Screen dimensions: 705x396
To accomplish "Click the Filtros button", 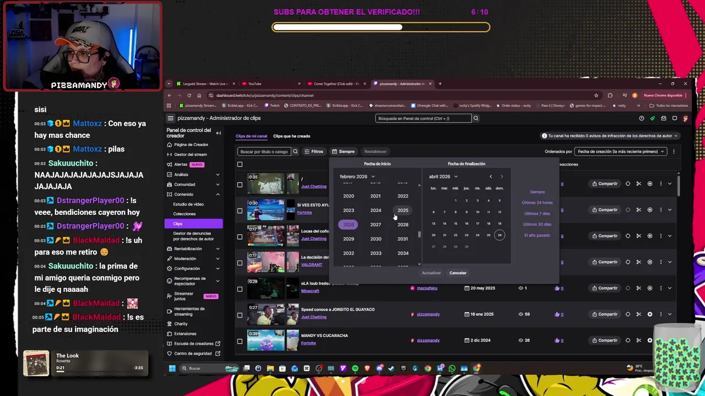I will pyautogui.click(x=313, y=151).
